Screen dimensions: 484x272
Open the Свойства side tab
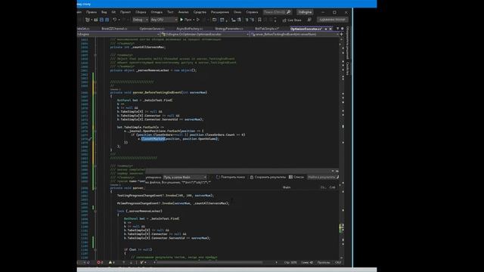click(x=348, y=68)
